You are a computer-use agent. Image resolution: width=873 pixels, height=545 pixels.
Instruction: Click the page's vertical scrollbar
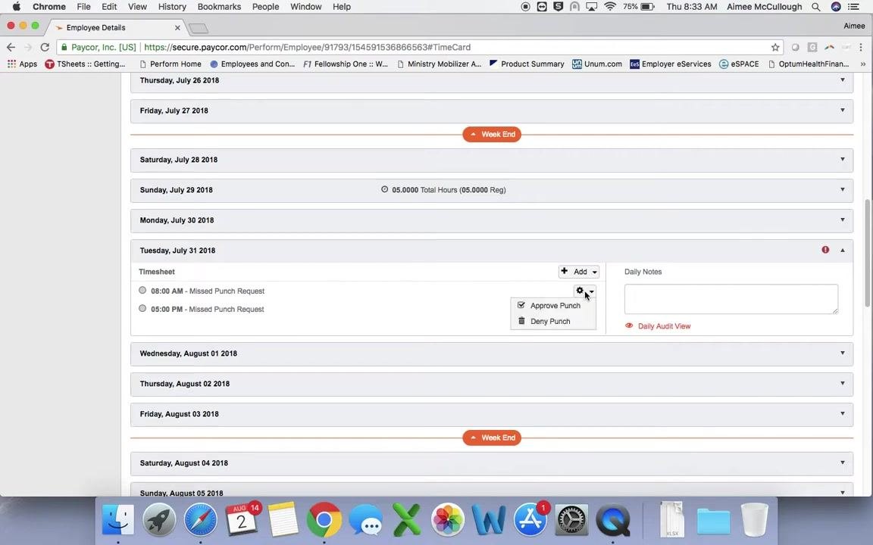[868, 253]
